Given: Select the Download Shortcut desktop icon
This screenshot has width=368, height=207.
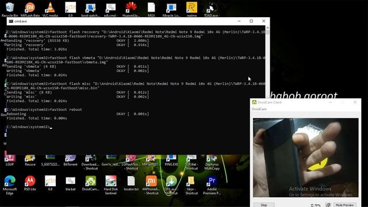Looking at the screenshot, I should [x=91, y=162].
